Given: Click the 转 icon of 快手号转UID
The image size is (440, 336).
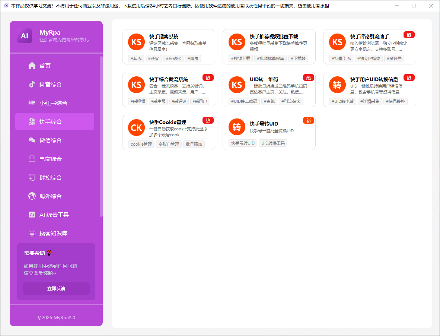Looking at the screenshot, I should point(237,127).
